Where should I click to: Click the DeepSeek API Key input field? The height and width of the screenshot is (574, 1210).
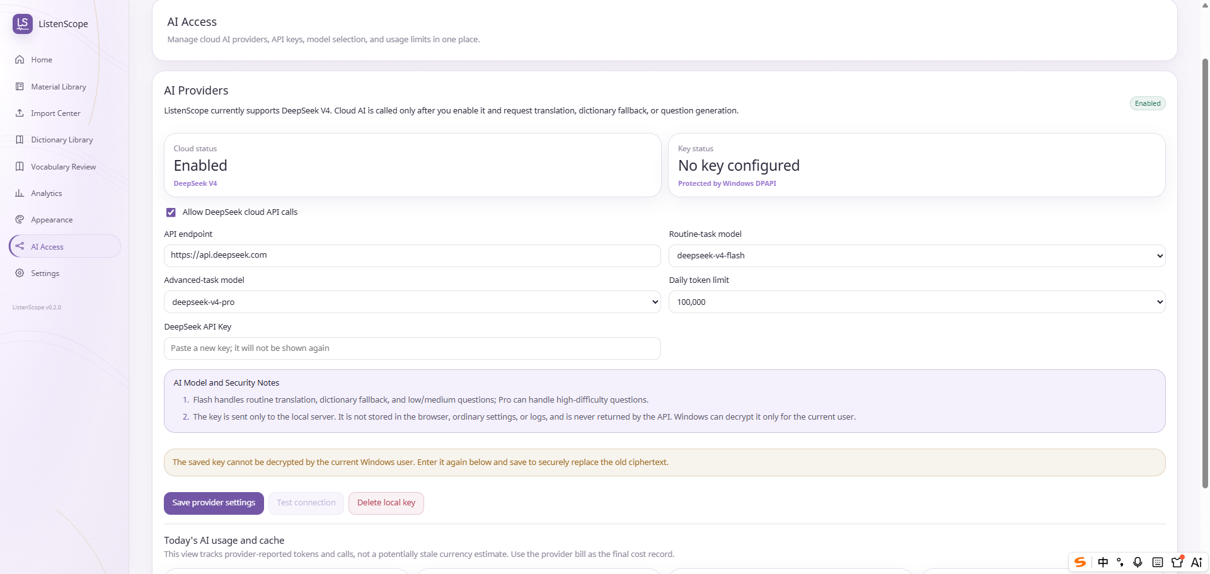coord(412,348)
